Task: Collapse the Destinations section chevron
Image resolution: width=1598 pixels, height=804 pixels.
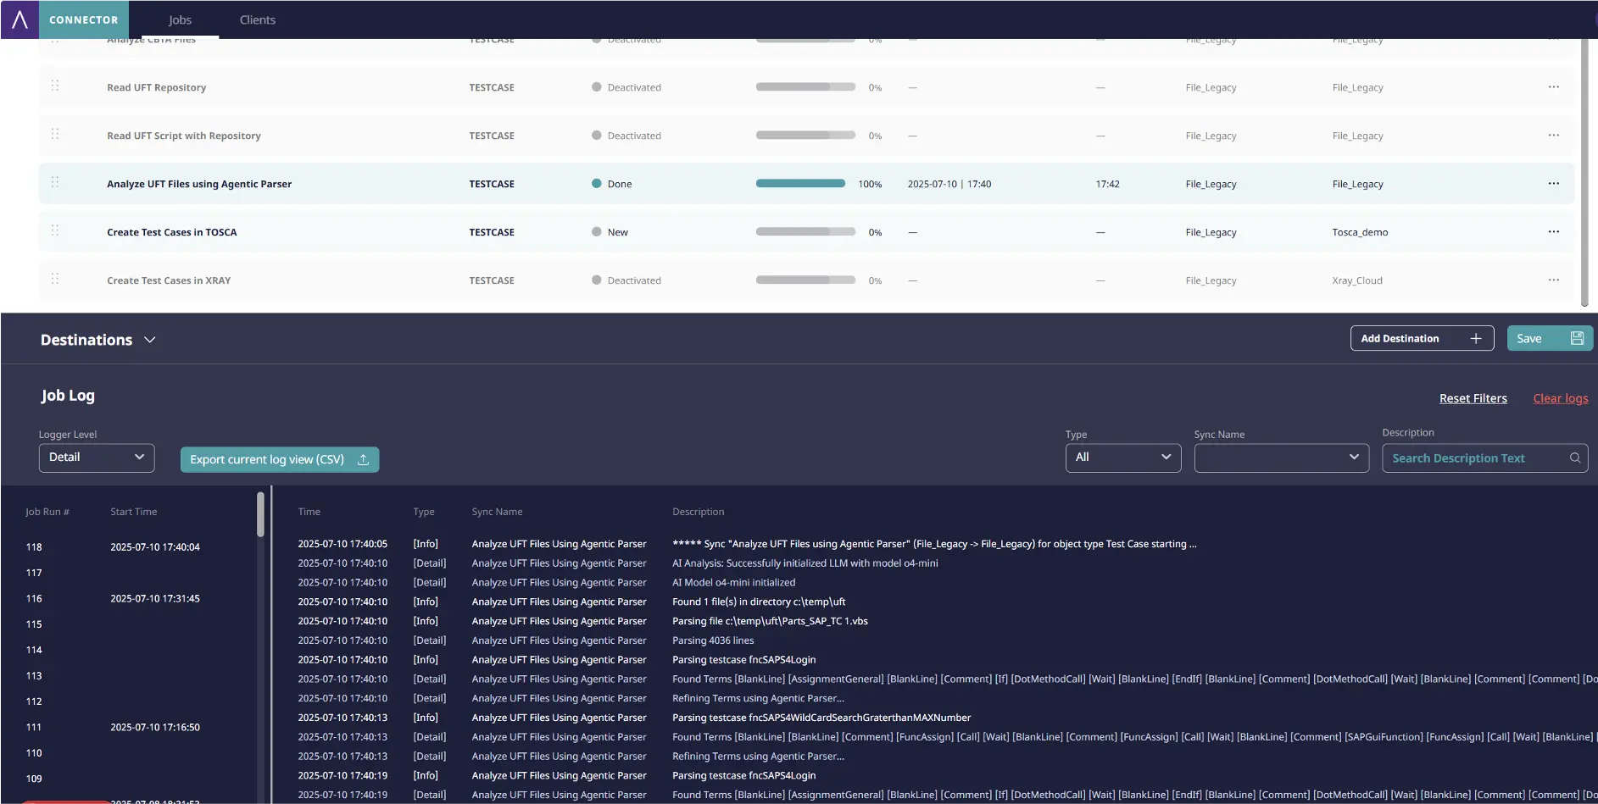Action: pos(150,340)
